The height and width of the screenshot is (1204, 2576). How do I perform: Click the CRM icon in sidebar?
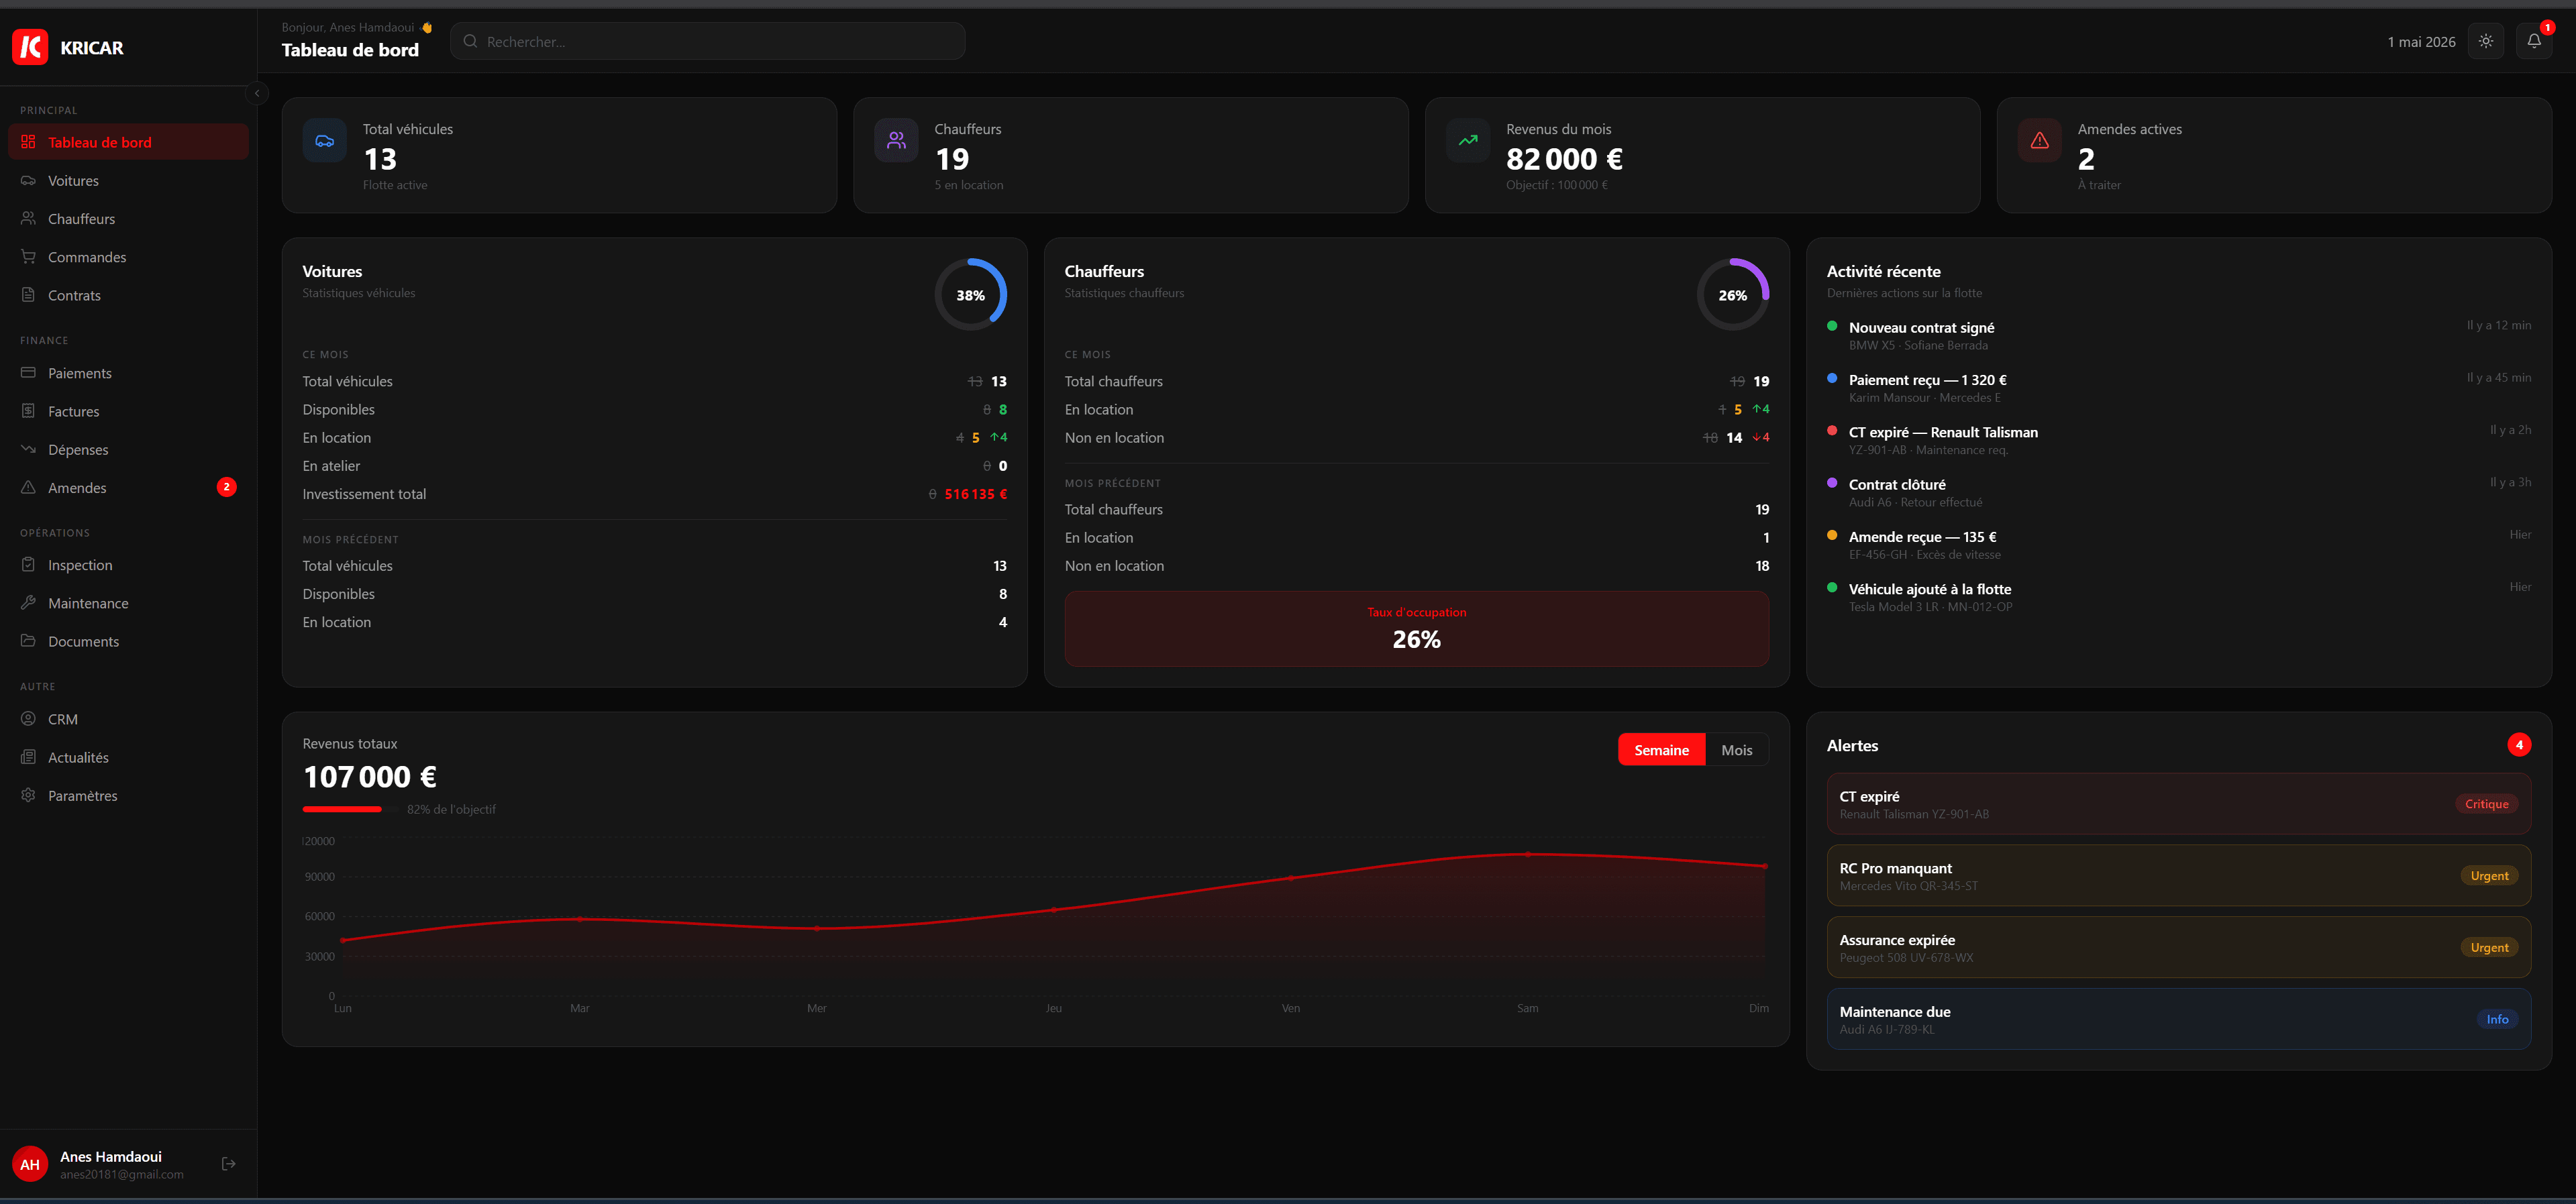click(28, 719)
